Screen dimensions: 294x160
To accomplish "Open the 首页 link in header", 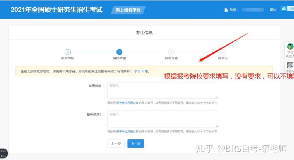I will pyautogui.click(x=233, y=10).
